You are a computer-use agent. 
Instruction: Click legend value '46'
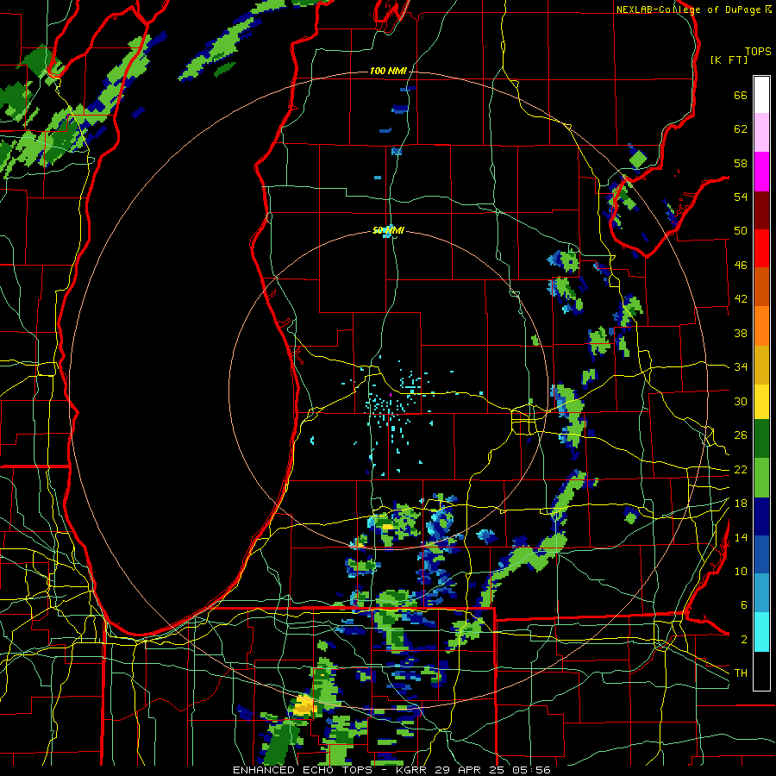(x=741, y=266)
